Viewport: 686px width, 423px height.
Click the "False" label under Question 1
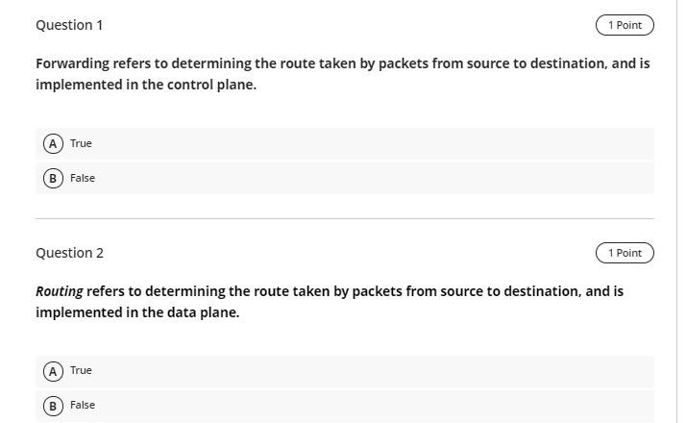[x=83, y=178]
